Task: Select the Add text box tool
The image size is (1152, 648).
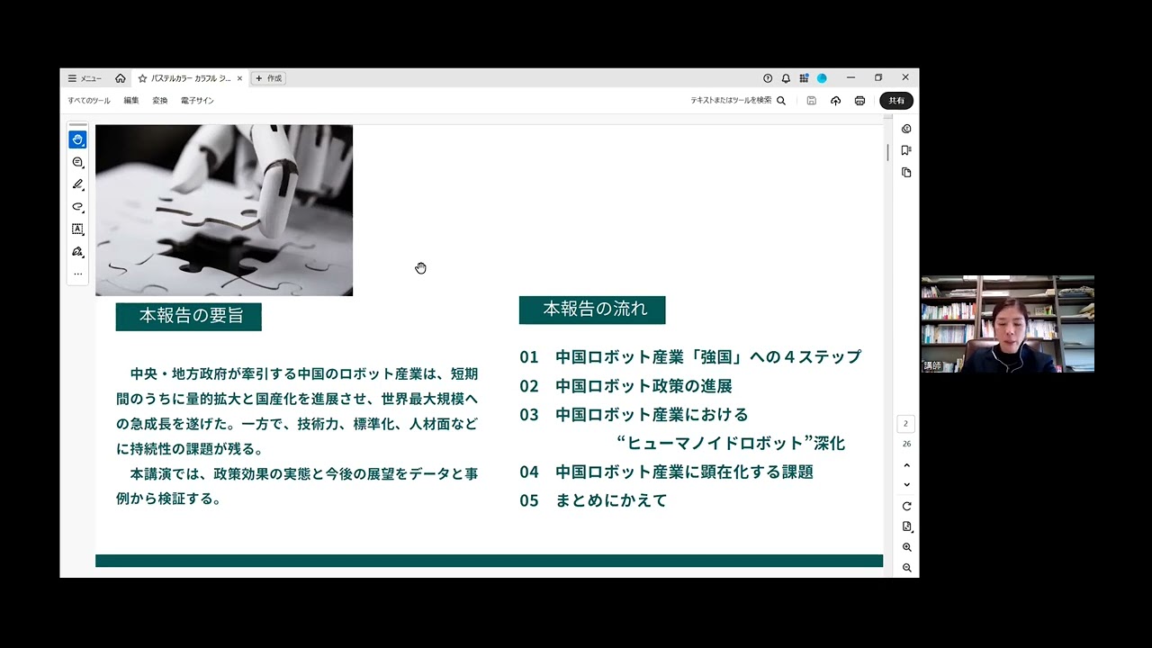Action: coord(77,229)
